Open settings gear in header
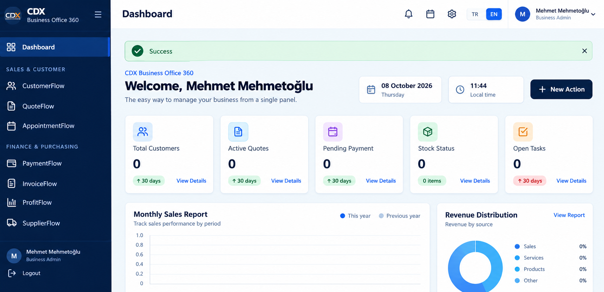Image resolution: width=604 pixels, height=292 pixels. click(x=452, y=14)
